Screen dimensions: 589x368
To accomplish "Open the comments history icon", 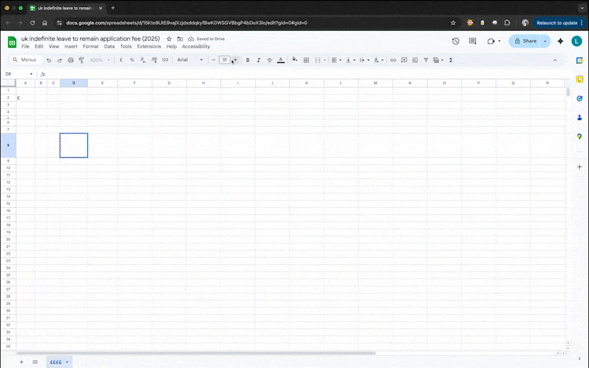I will [472, 41].
